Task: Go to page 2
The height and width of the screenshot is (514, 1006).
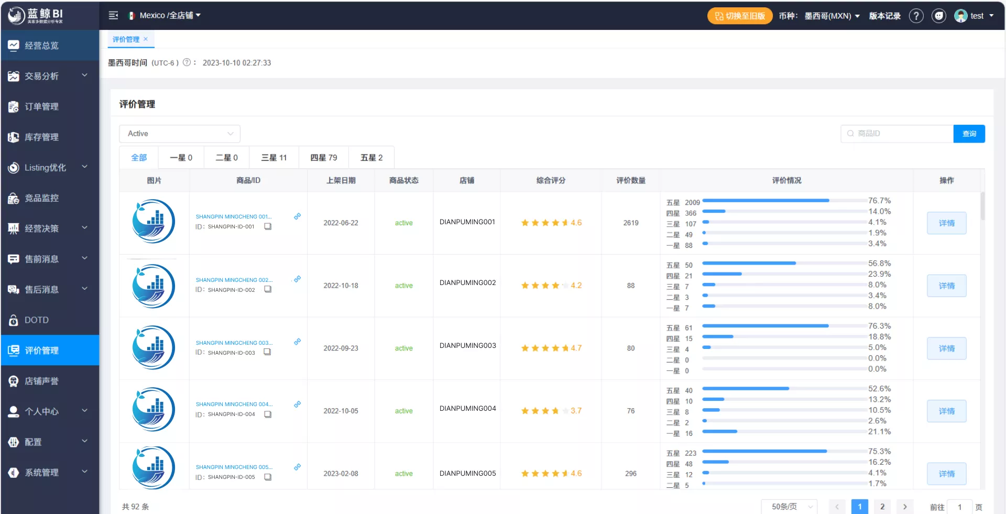Action: tap(882, 507)
